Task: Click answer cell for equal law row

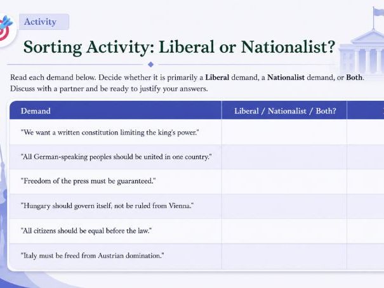Action: pos(284,231)
